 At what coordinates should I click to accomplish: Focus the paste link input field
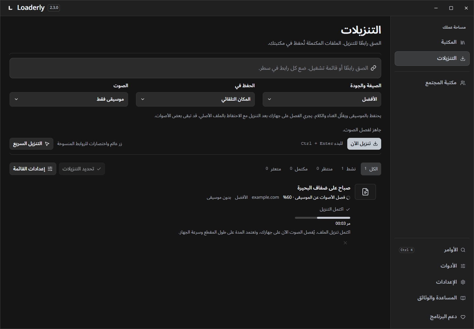click(195, 68)
